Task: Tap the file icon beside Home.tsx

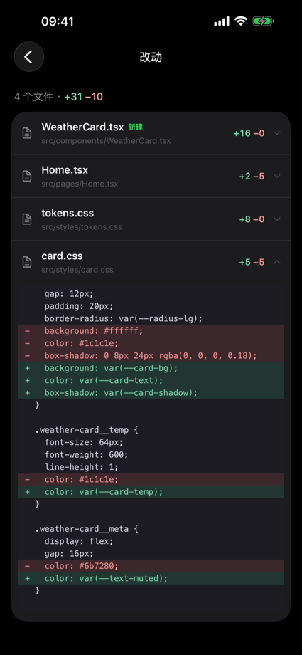Action: (x=27, y=177)
